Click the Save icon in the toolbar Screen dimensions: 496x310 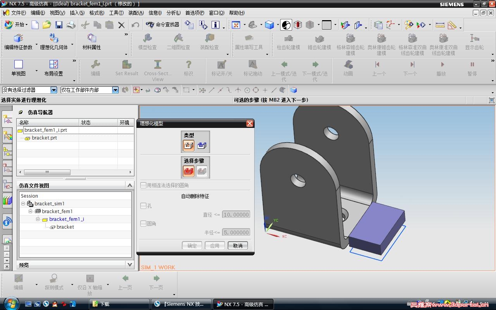59,25
